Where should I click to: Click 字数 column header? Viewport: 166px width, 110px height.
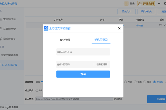tap(121, 20)
